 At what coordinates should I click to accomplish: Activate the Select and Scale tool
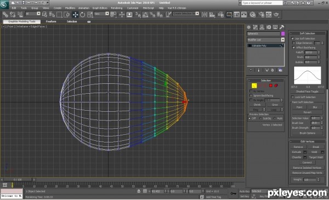click(x=90, y=14)
